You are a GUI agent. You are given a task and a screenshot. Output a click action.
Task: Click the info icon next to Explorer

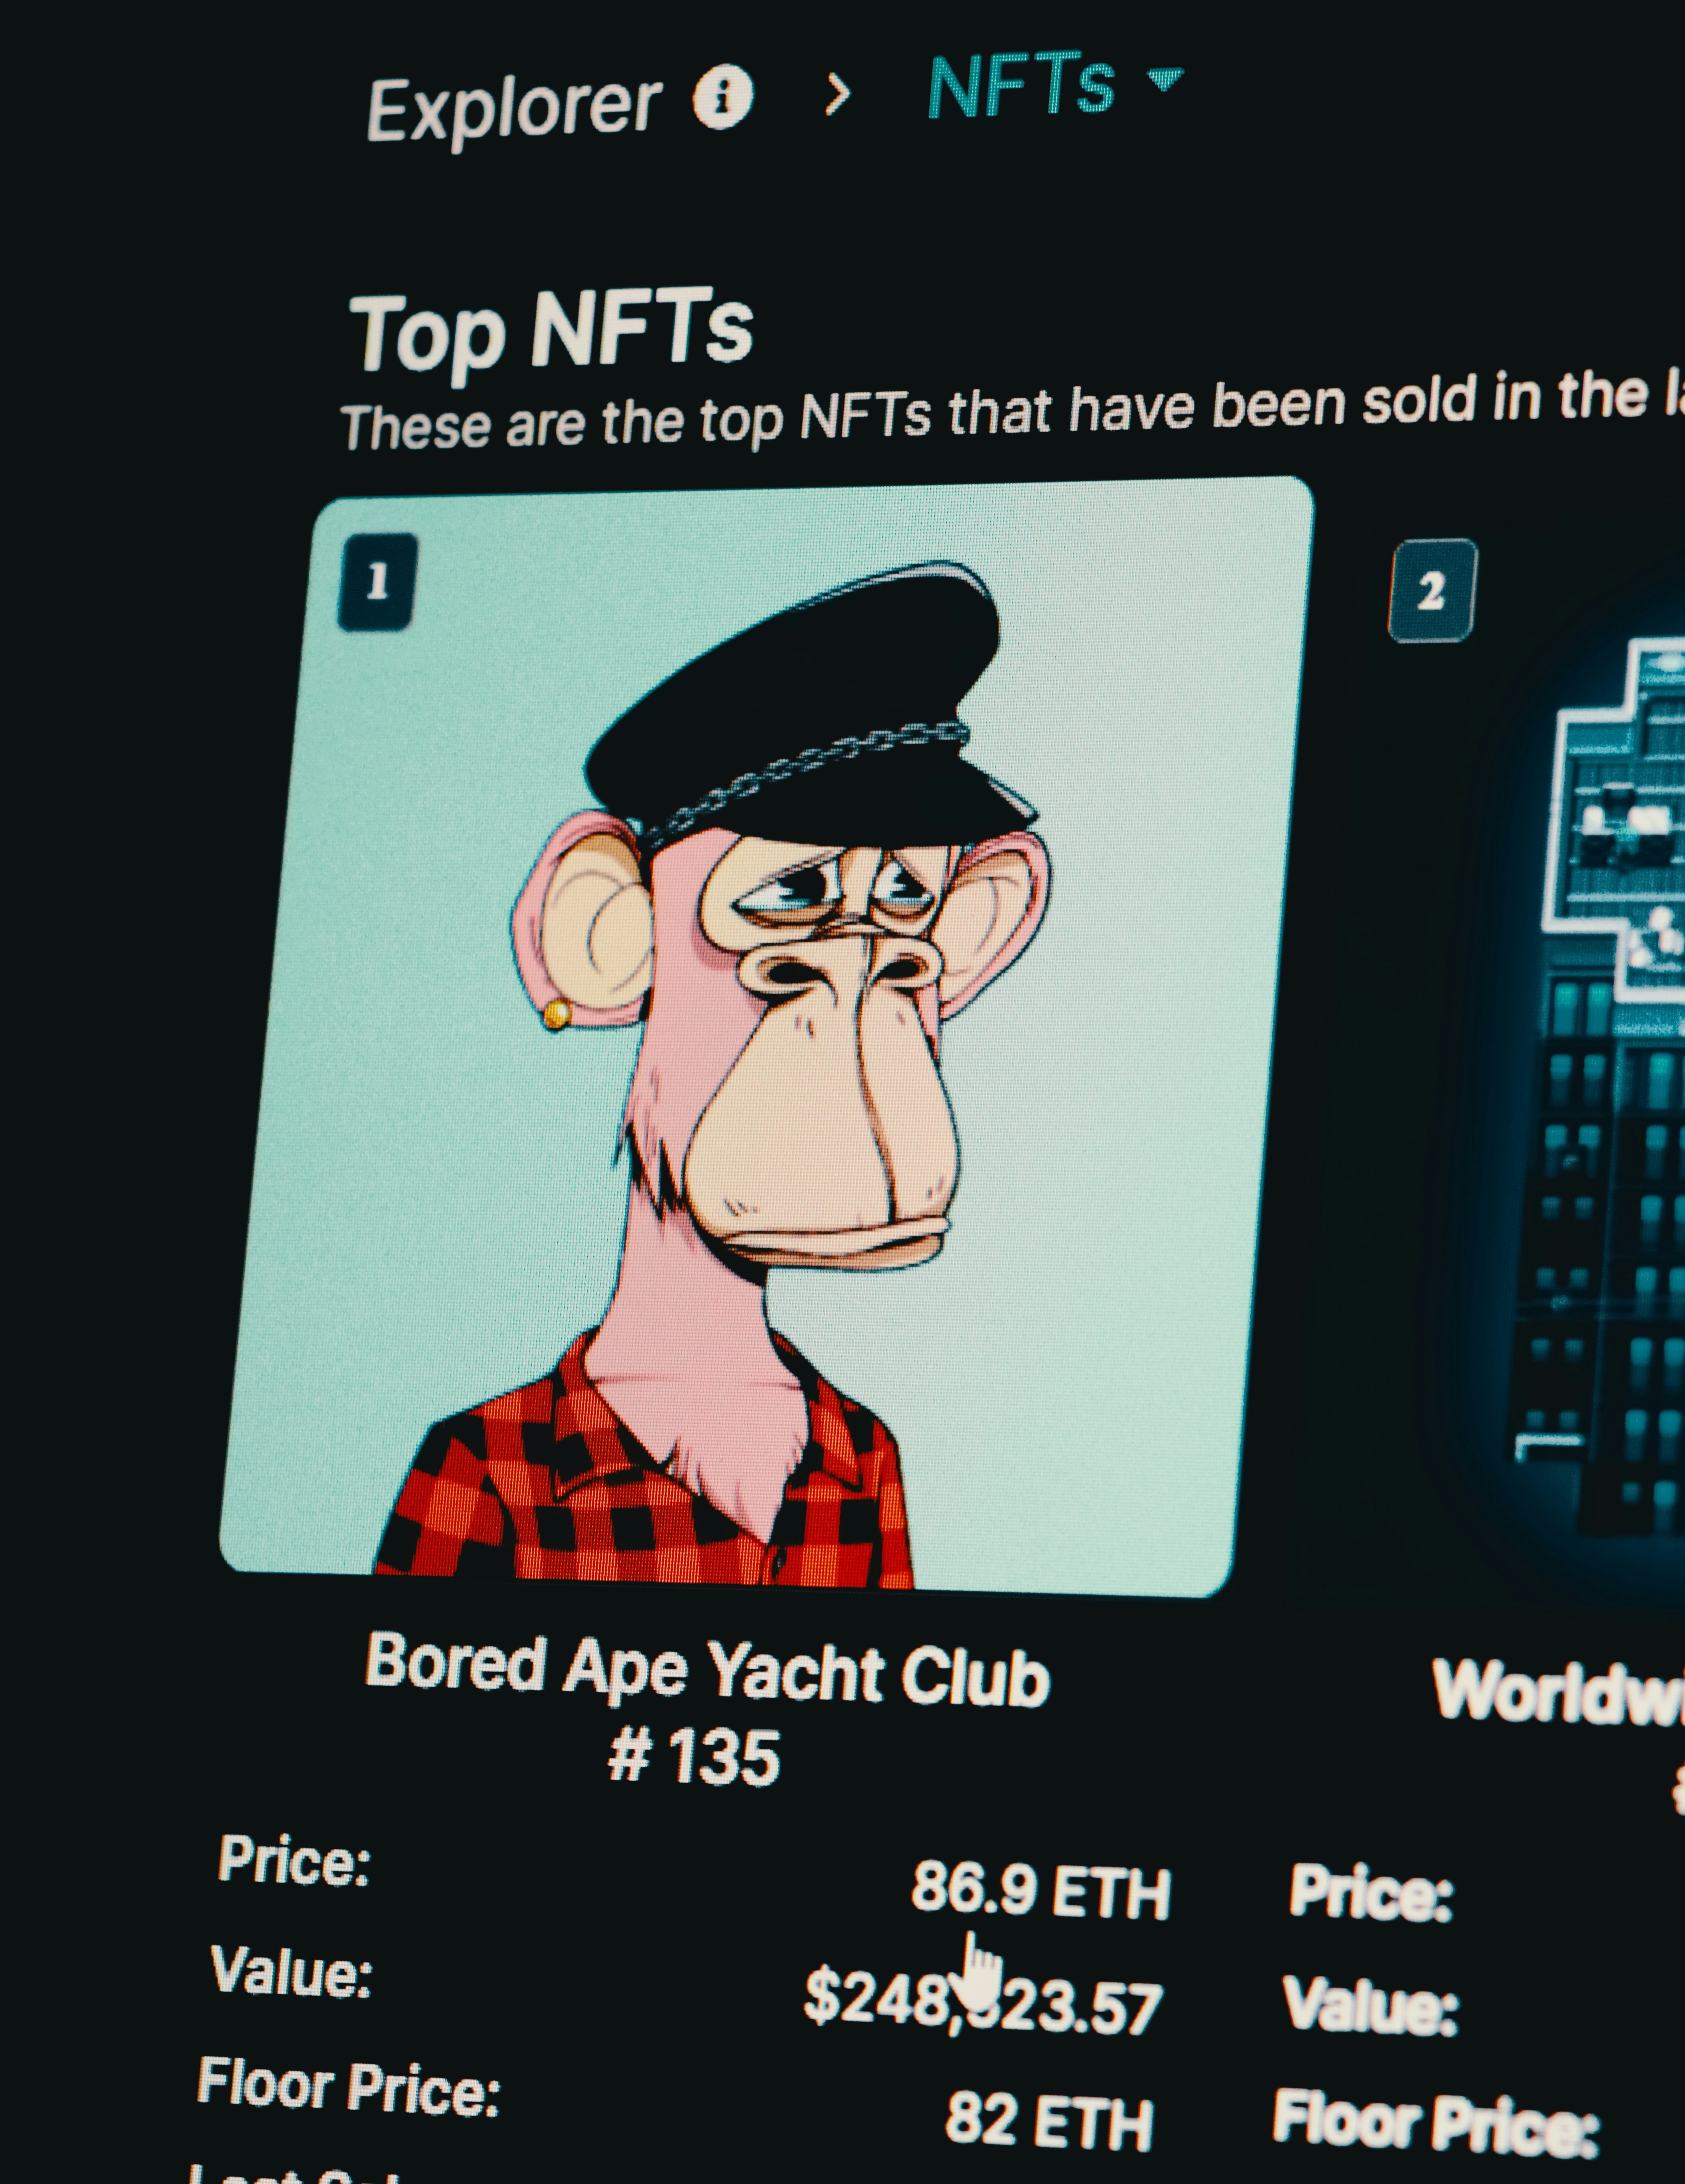[x=723, y=97]
